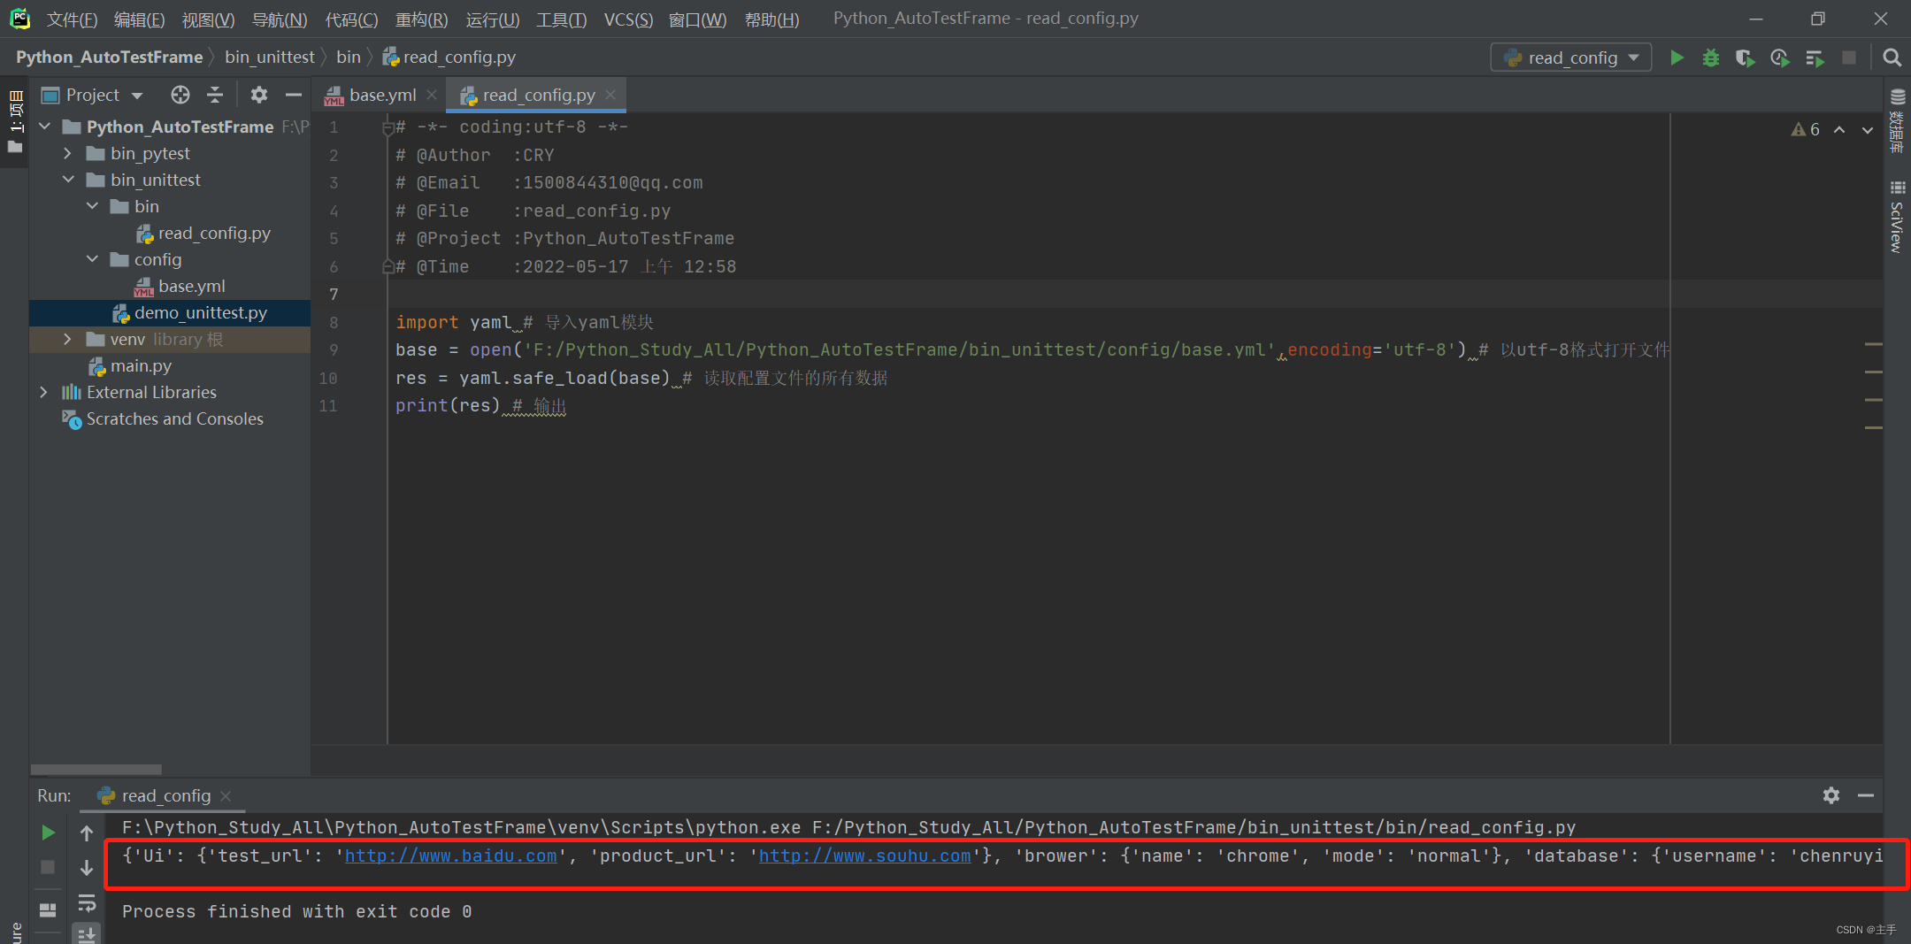1911x944 pixels.
Task: Open Run panel settings gear
Action: (x=1830, y=795)
